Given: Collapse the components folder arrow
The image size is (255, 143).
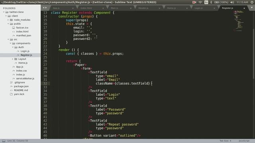Looking at the screenshot, I should tap(10, 43).
